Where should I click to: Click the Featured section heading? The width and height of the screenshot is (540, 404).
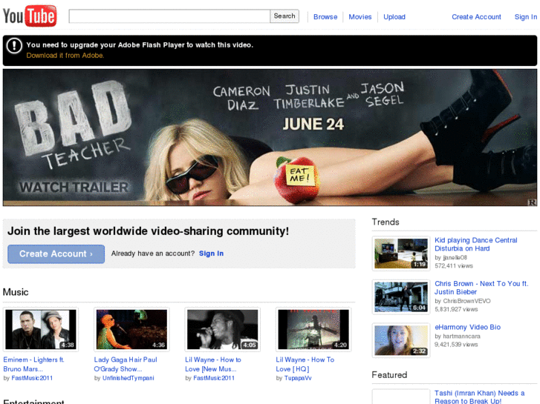pyautogui.click(x=389, y=375)
